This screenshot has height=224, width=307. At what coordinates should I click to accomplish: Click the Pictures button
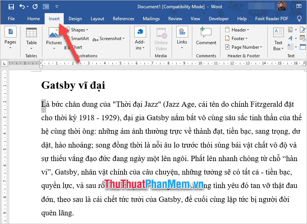(x=54, y=39)
